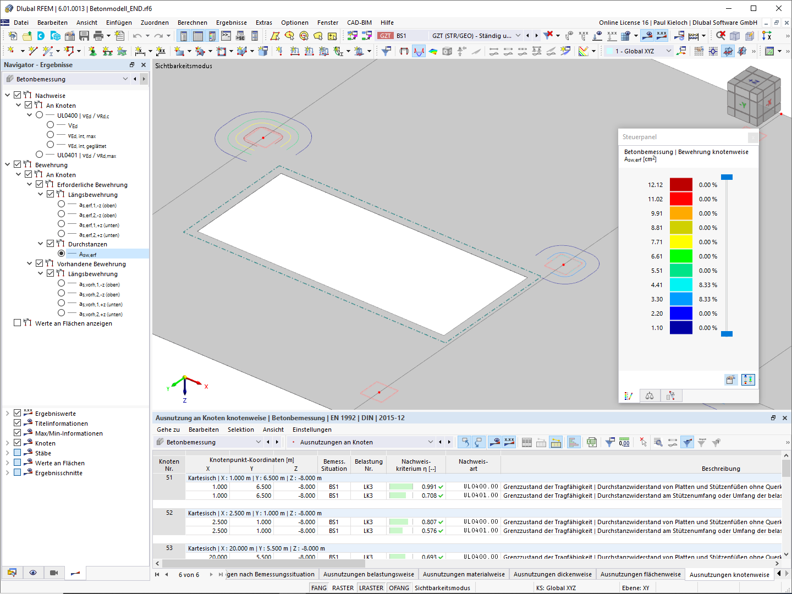Image resolution: width=792 pixels, height=594 pixels.
Task: Click the OFANG button in the status bar
Action: click(x=399, y=587)
